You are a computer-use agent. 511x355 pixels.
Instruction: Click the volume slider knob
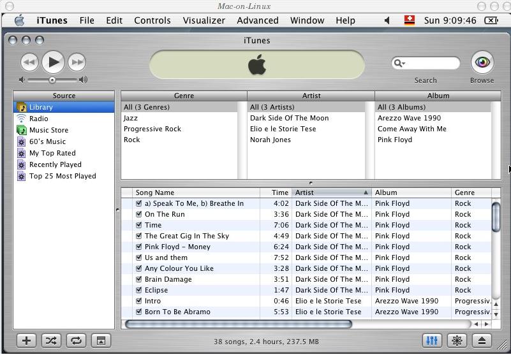(52, 80)
